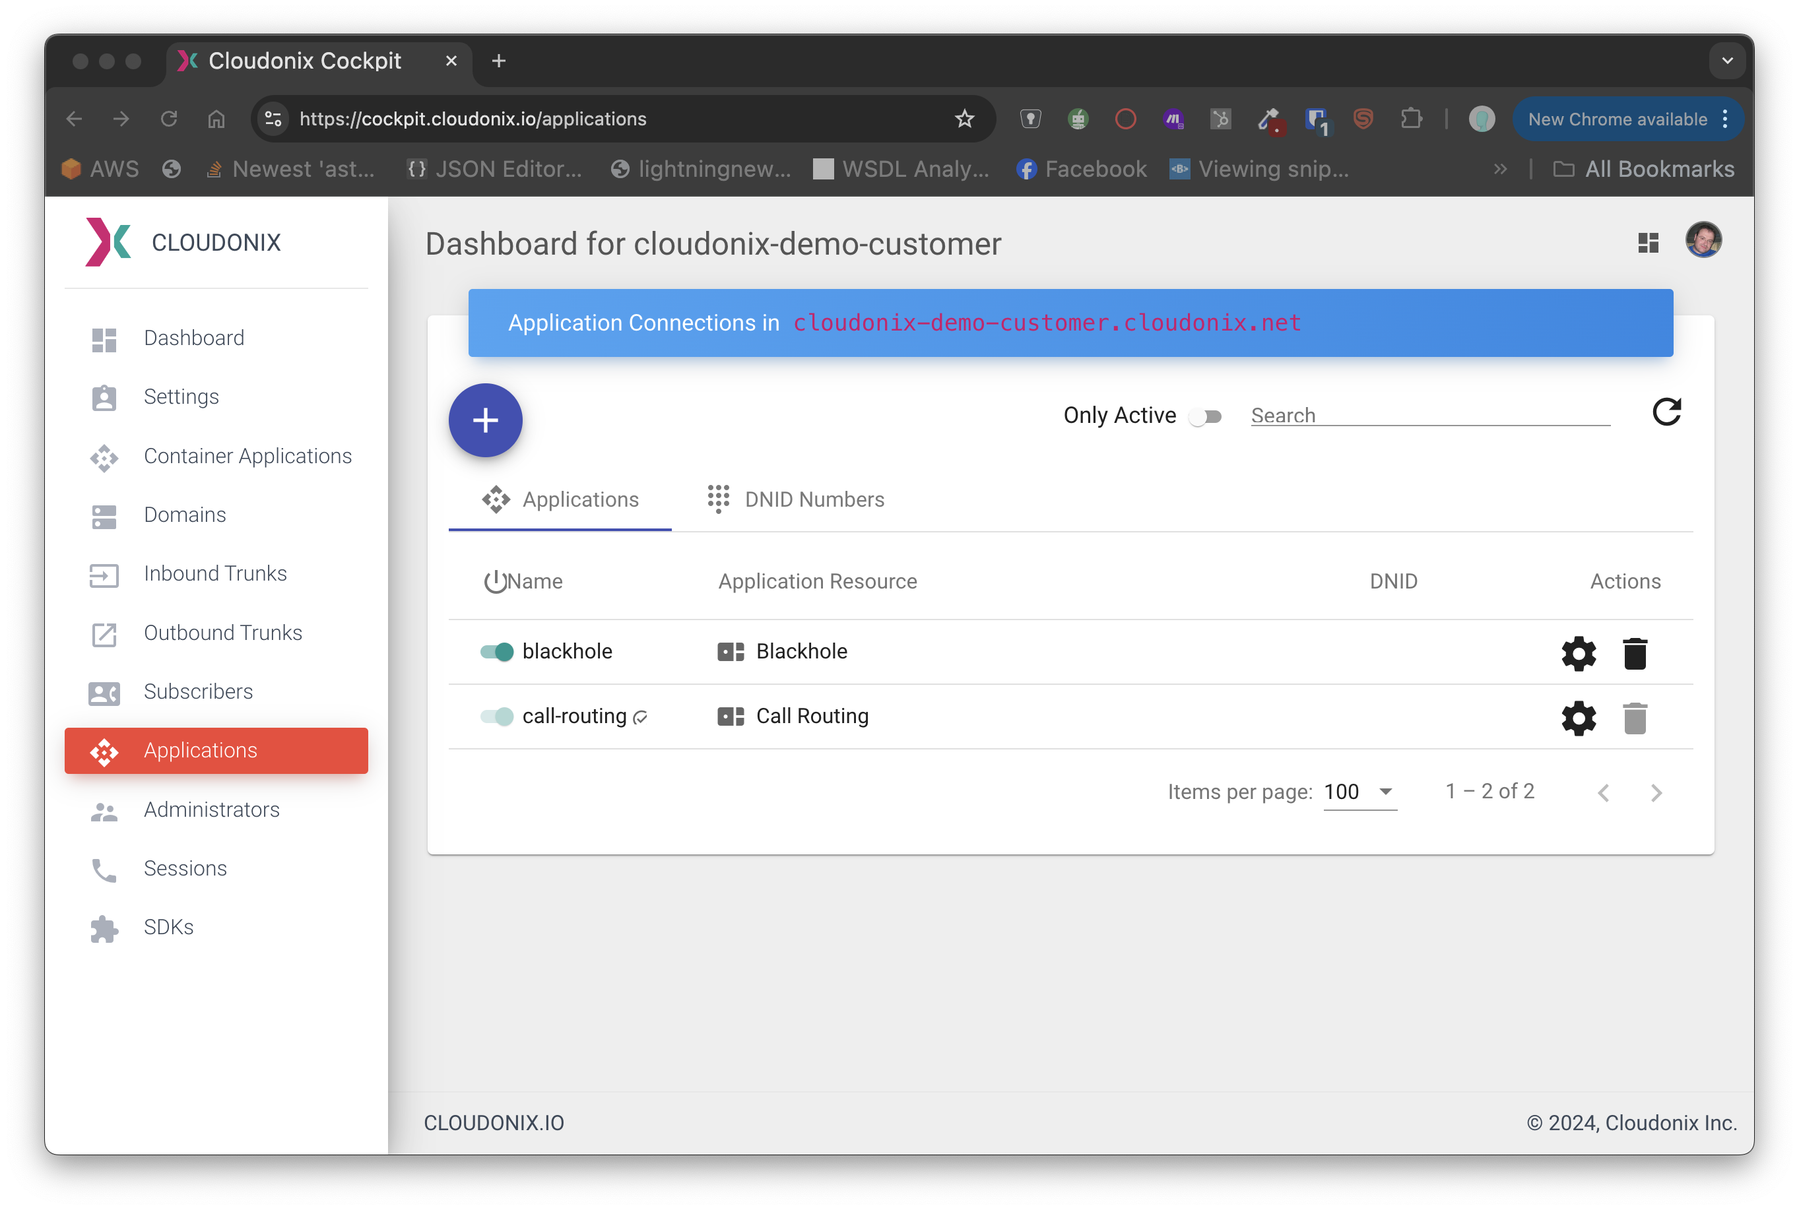Click the blue add application plus button
This screenshot has height=1210, width=1799.
tap(486, 420)
